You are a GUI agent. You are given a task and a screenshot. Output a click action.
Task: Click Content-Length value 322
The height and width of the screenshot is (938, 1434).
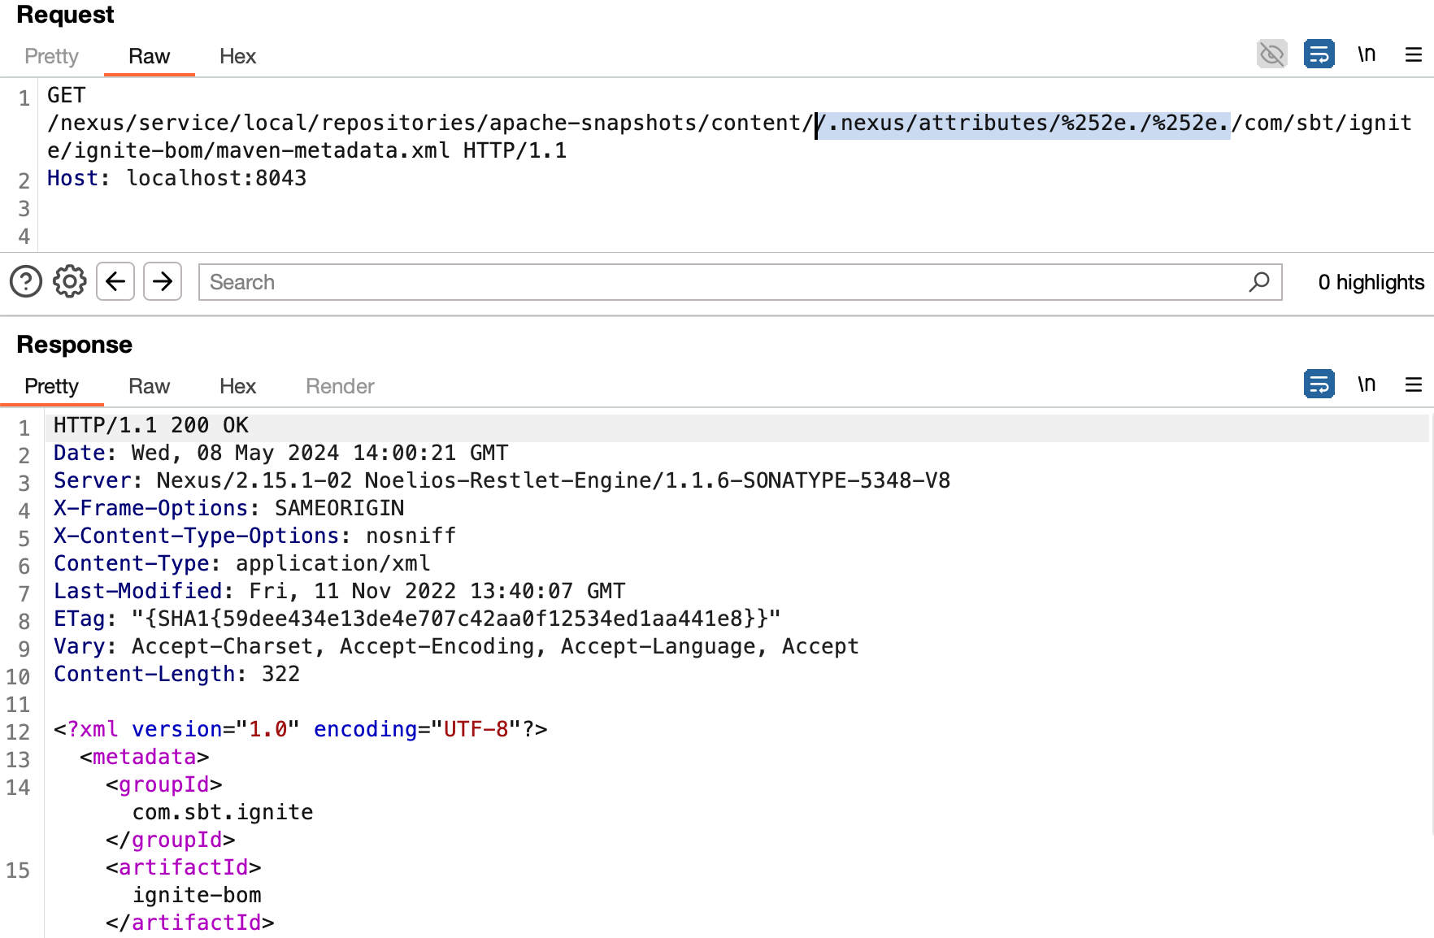(x=280, y=674)
